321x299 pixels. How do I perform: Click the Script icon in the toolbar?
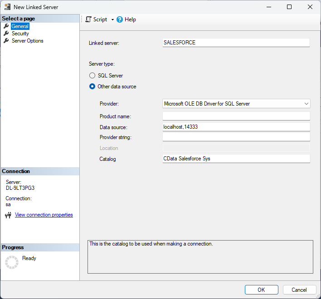point(88,19)
